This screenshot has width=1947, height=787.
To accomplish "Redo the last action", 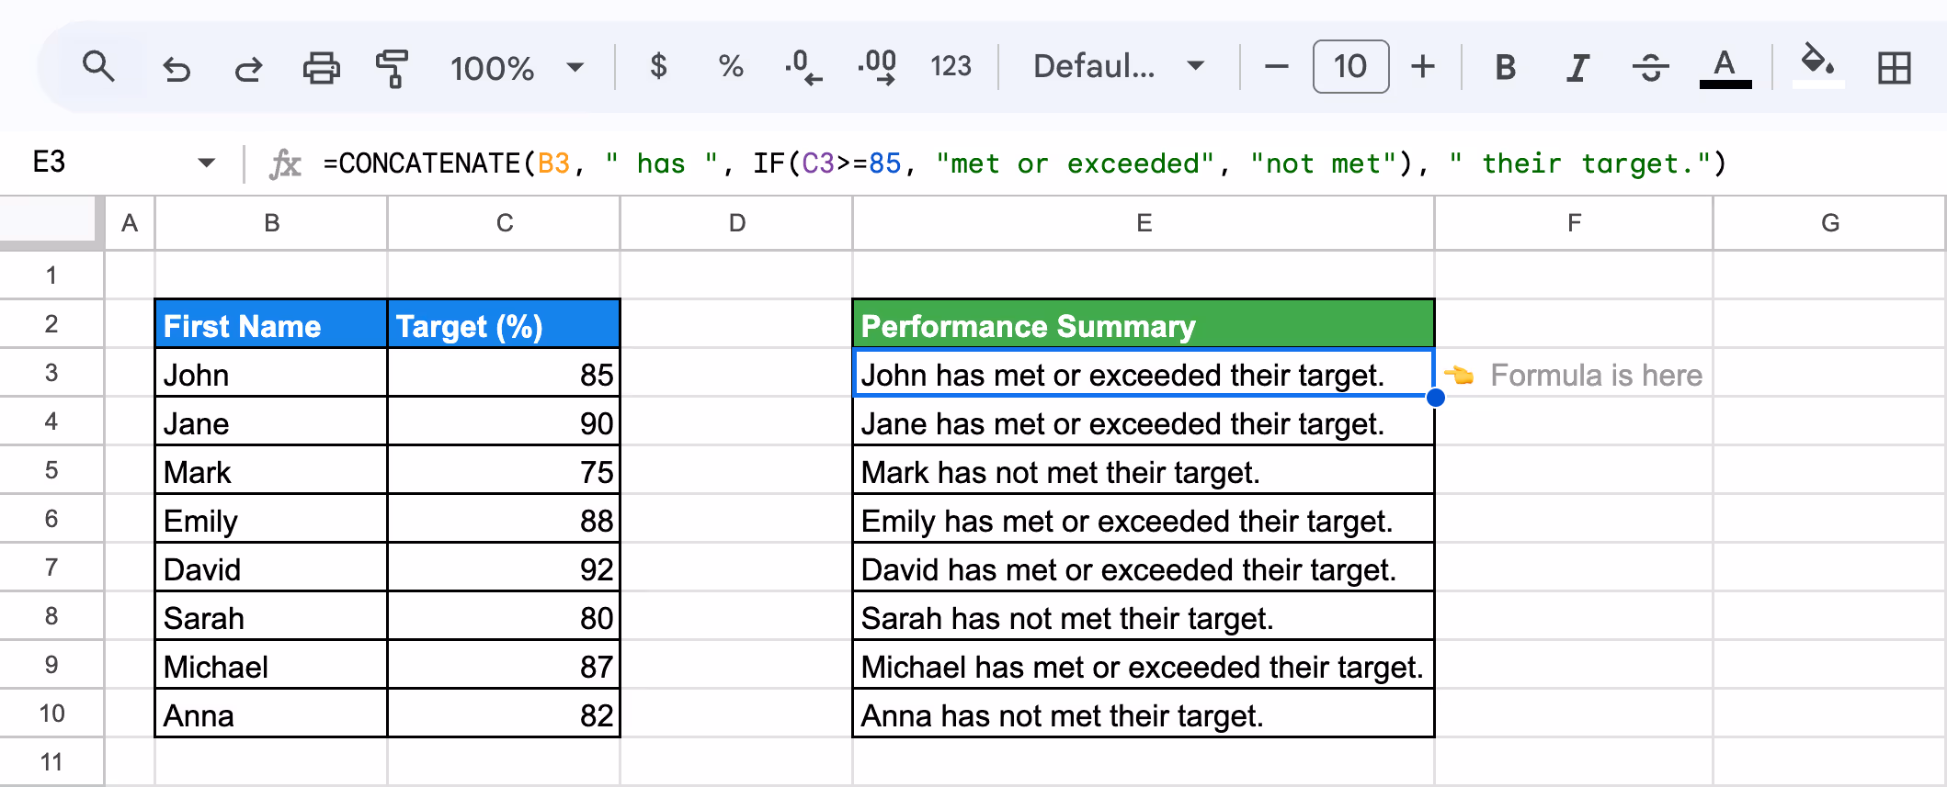I will point(248,68).
